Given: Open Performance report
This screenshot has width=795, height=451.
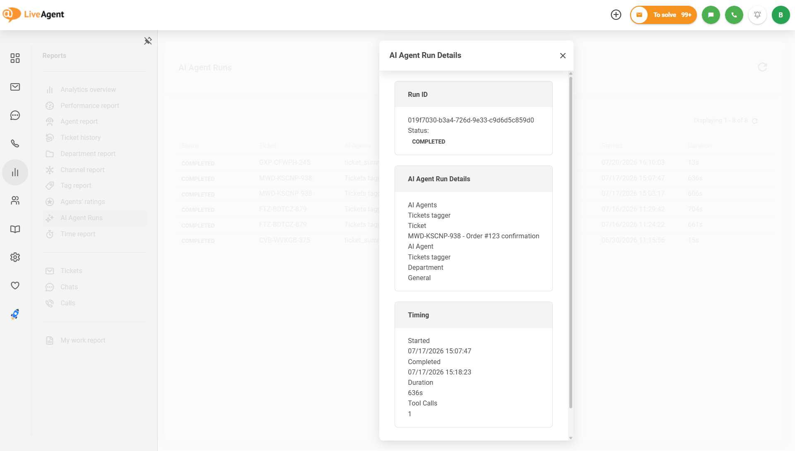Looking at the screenshot, I should click(x=95, y=106).
